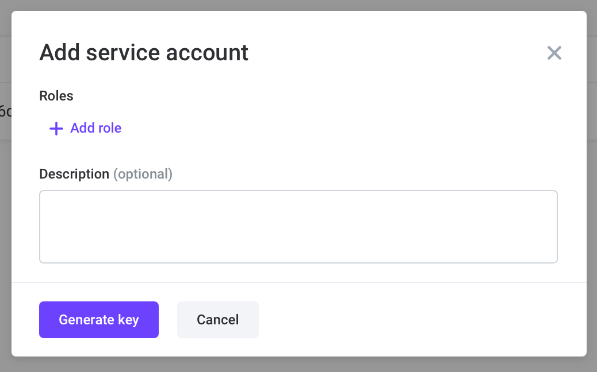The height and width of the screenshot is (372, 597).
Task: Click the Roles section label
Action: point(56,96)
